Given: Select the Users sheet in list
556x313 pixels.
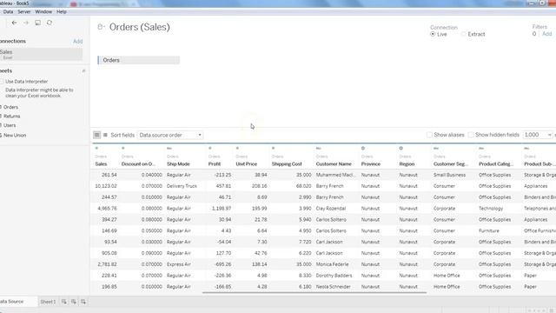Looking at the screenshot, I should tap(10, 125).
